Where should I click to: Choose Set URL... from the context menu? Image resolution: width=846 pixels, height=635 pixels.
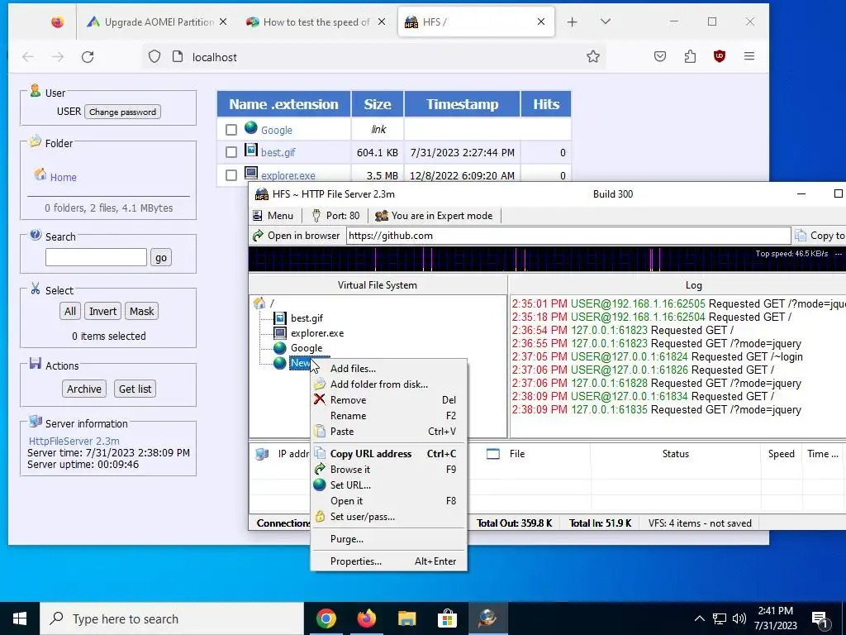click(388, 485)
